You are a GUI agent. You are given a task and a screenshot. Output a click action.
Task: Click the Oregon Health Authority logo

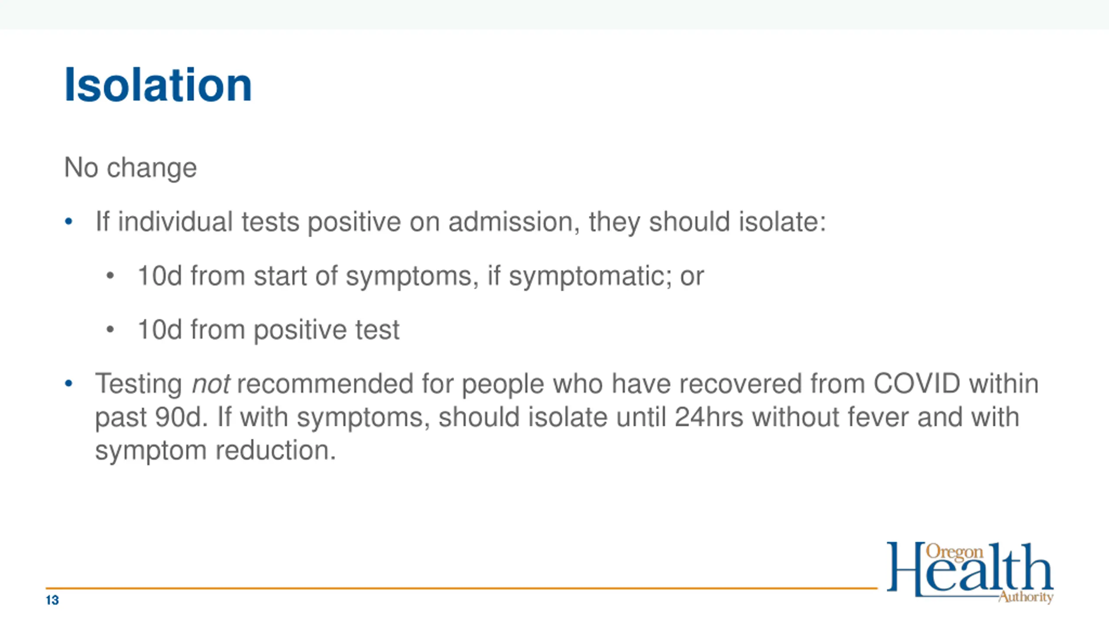tap(970, 573)
